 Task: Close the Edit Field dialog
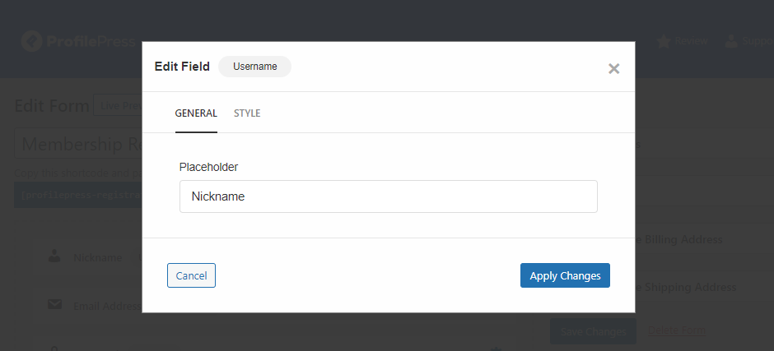613,69
